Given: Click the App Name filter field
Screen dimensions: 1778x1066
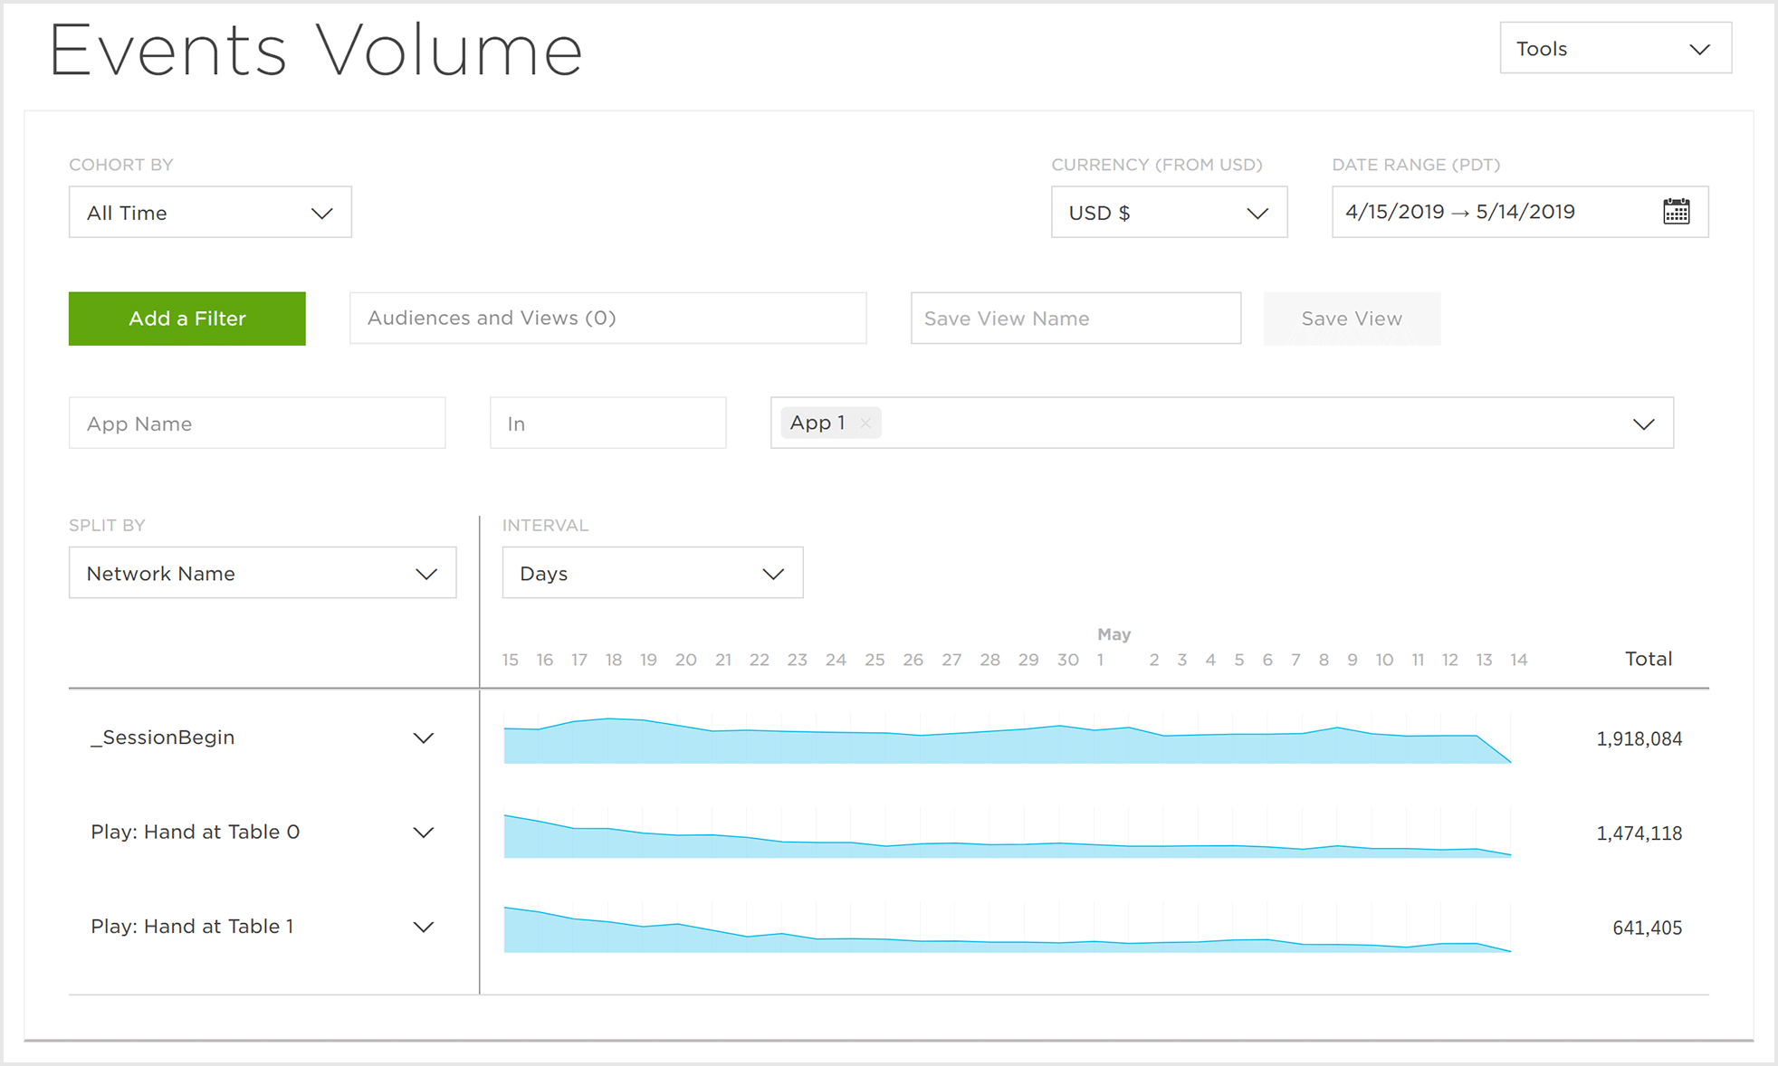Looking at the screenshot, I should click(x=257, y=424).
